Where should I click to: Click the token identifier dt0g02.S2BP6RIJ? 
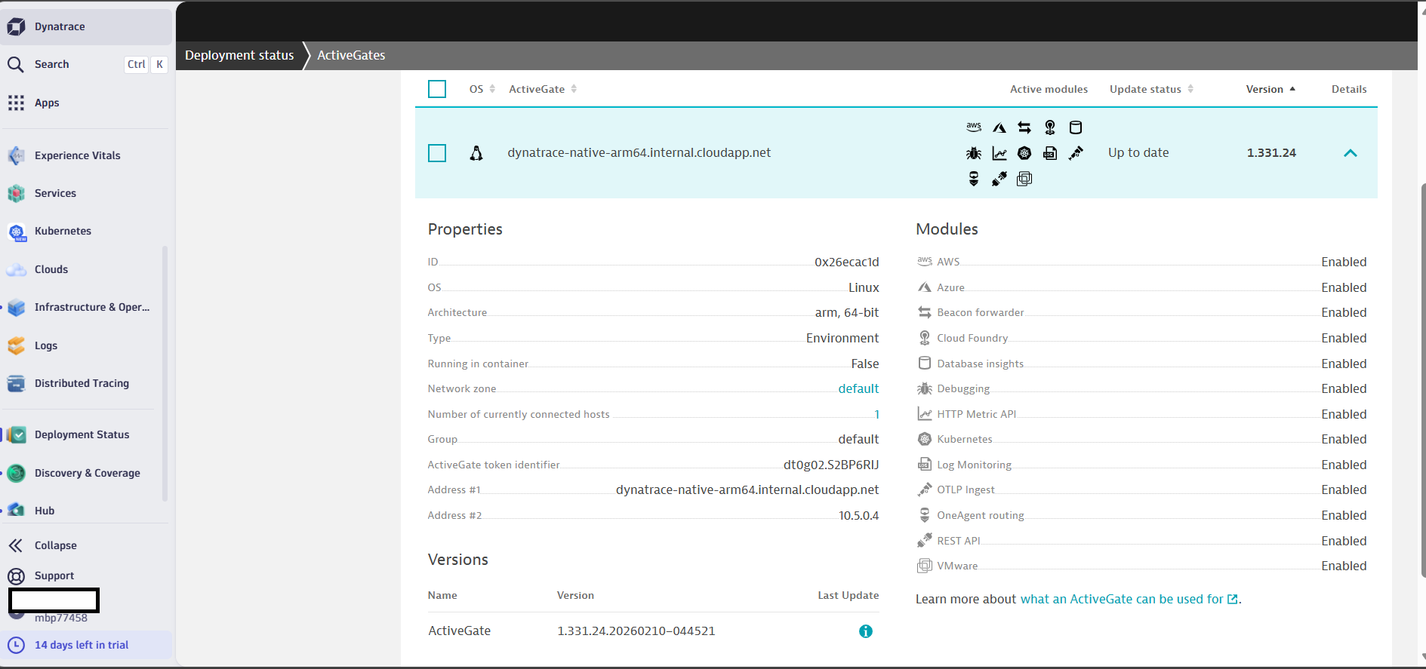[831, 465]
